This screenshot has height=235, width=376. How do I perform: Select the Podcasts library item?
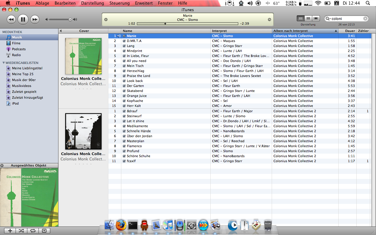[x=19, y=49]
